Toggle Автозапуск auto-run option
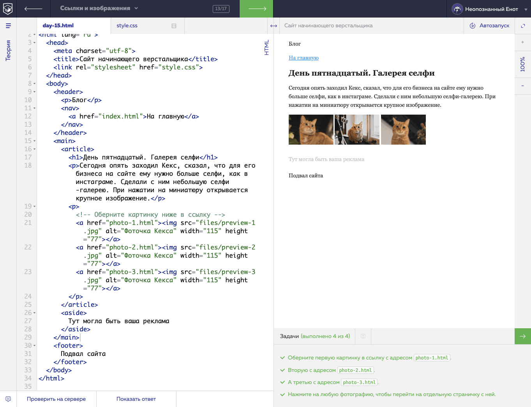The image size is (531, 407). point(489,26)
